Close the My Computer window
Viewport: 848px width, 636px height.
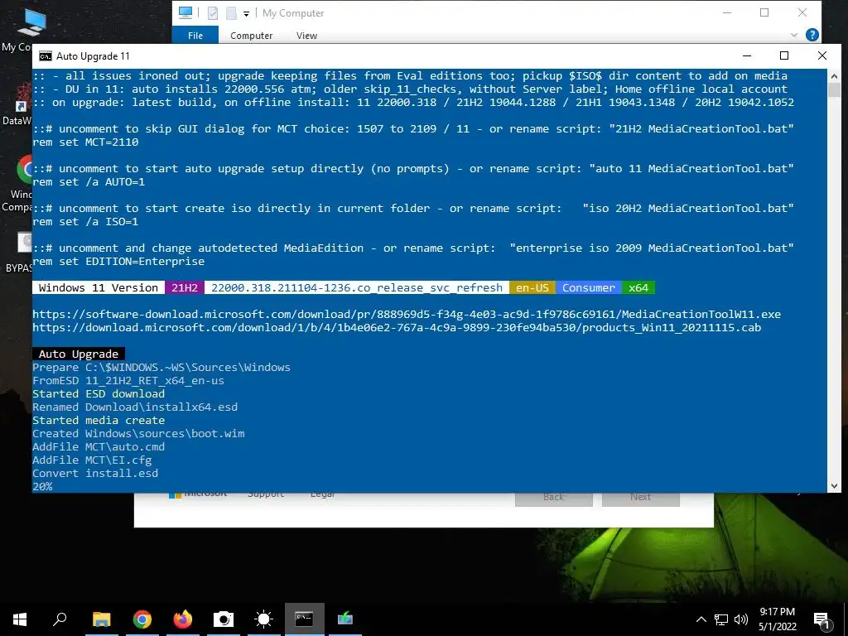coord(802,12)
